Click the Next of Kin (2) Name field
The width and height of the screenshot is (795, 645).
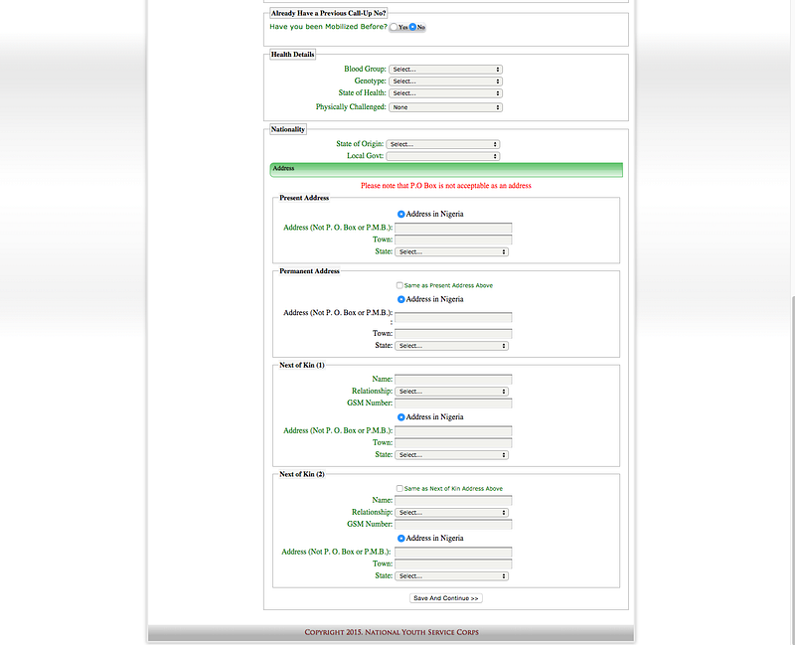453,500
